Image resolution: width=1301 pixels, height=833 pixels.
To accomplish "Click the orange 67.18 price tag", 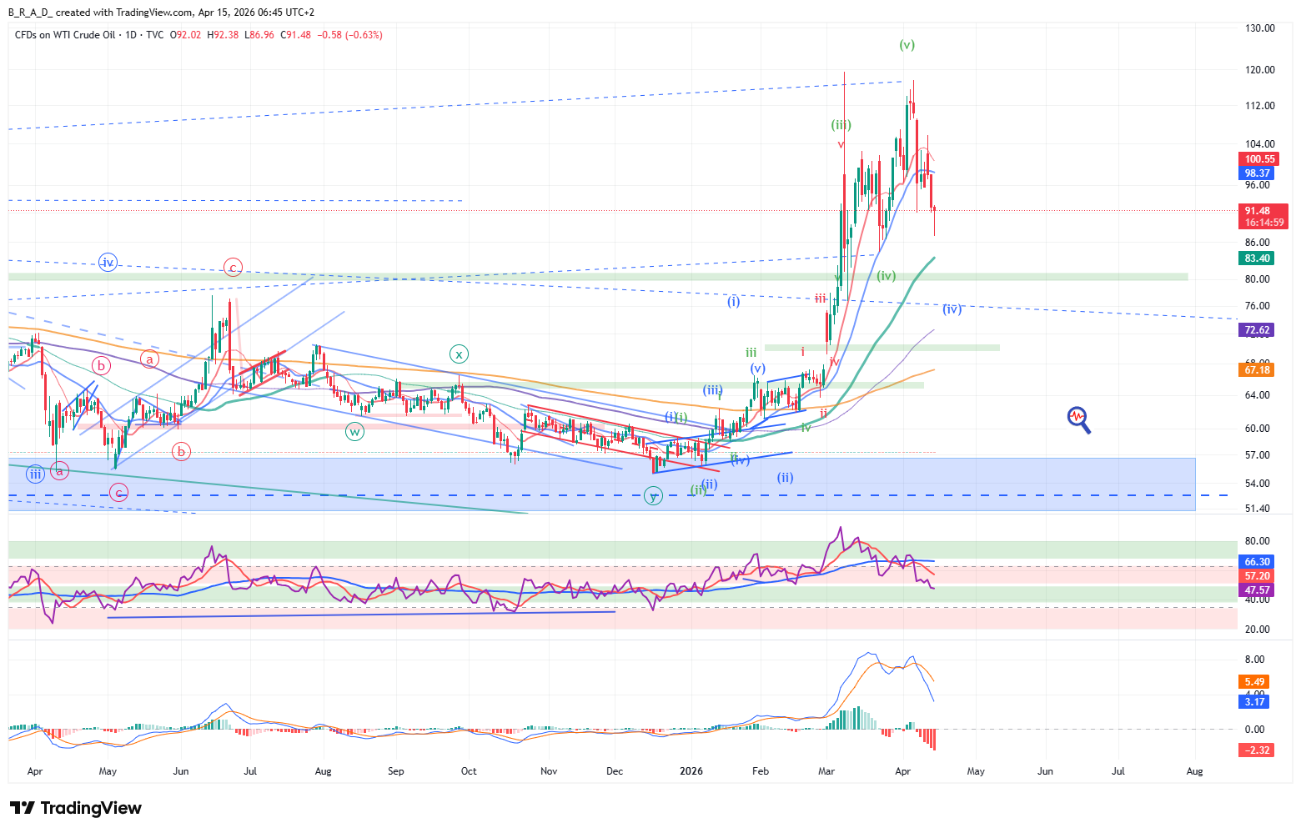I will pyautogui.click(x=1257, y=369).
